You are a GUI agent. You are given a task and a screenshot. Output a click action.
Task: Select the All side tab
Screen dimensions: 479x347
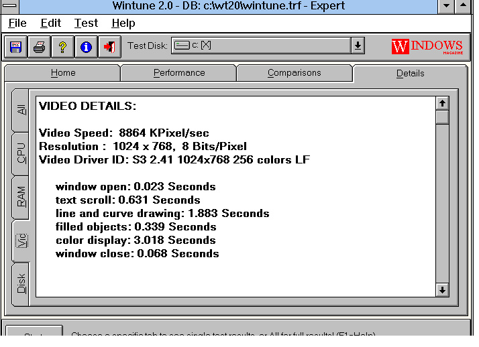[21, 111]
